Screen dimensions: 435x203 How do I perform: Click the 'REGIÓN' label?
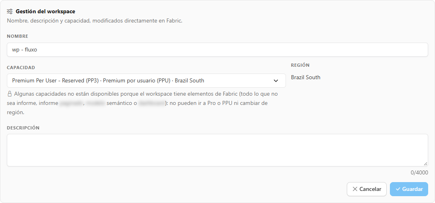(300, 66)
